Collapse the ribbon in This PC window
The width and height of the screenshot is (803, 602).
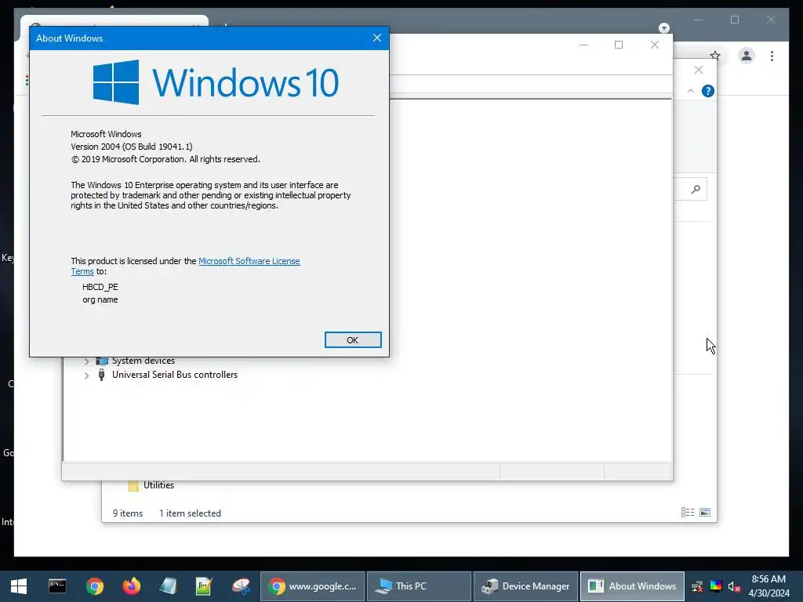tap(690, 91)
